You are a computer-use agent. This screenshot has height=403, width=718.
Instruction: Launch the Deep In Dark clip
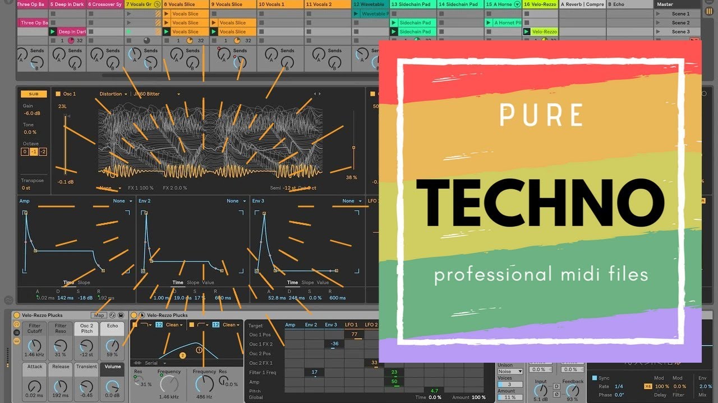coord(53,32)
